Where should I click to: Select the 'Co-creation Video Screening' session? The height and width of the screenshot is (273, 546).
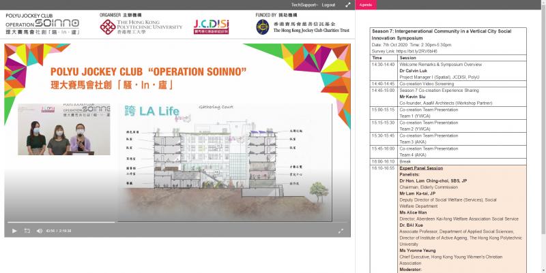tap(427, 84)
